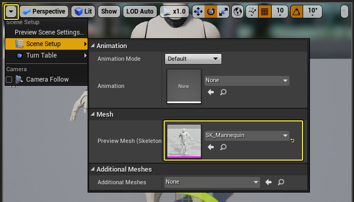Image resolution: width=354 pixels, height=202 pixels.
Task: Use selected asset arrow for Animation
Action: 211,92
